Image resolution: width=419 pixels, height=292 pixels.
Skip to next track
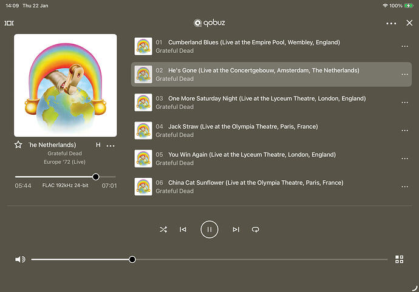[236, 229]
